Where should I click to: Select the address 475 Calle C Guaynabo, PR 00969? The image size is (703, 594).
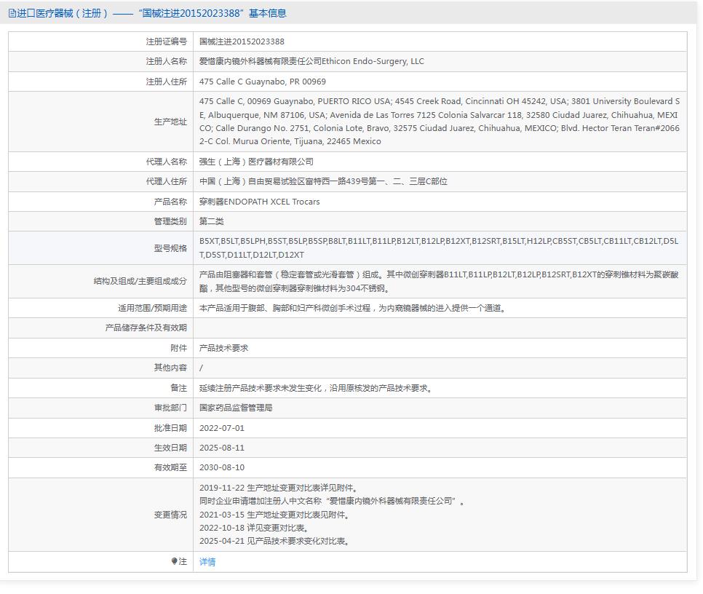(263, 82)
